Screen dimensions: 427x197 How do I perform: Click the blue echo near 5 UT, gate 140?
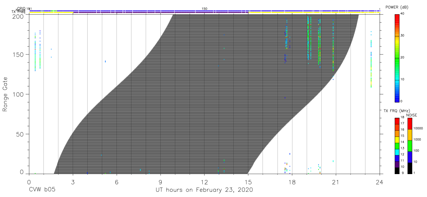point(105,61)
